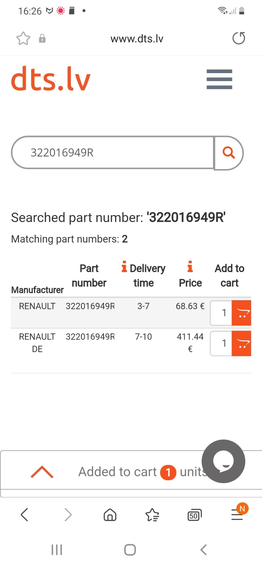262x567 pixels.
Task: Tap the www.dts.lv address bar
Action: click(137, 39)
